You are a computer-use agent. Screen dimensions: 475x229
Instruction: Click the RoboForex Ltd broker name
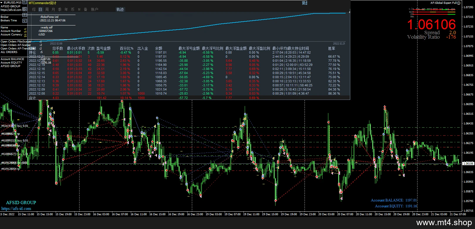[50, 17]
